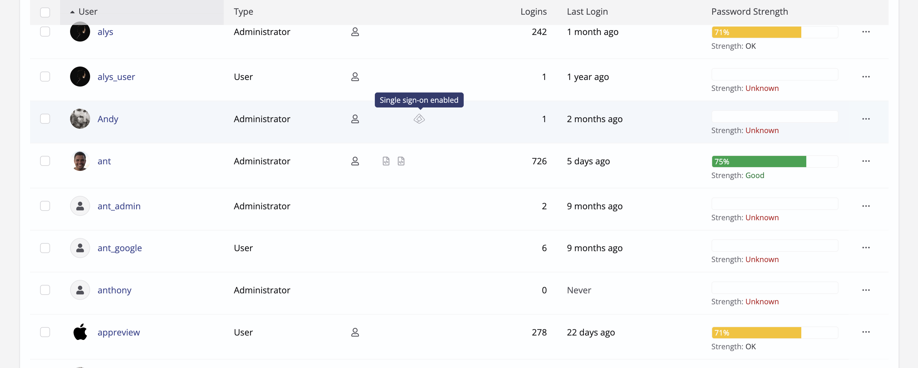Open the three-dot actions menu for appreview
This screenshot has width=918, height=368.
pyautogui.click(x=866, y=332)
